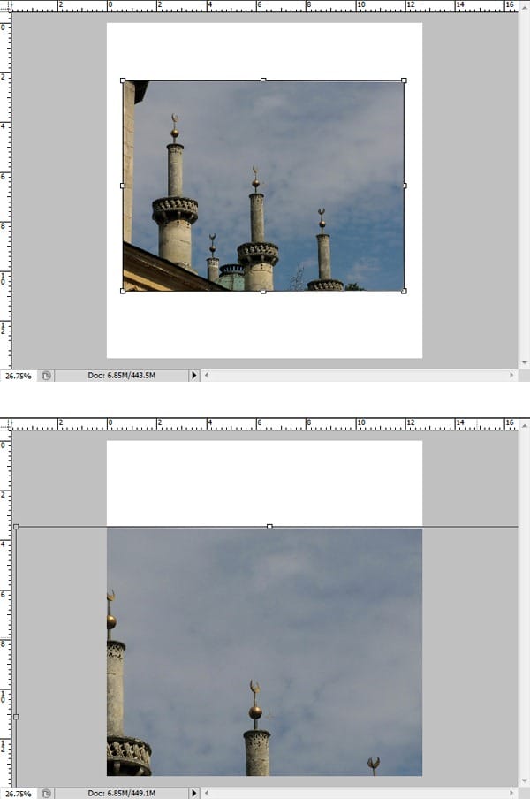Viewport: 530px width, 799px height.
Task: Click the bottom-center transform handle of the full minarets photo
Action: (263, 292)
